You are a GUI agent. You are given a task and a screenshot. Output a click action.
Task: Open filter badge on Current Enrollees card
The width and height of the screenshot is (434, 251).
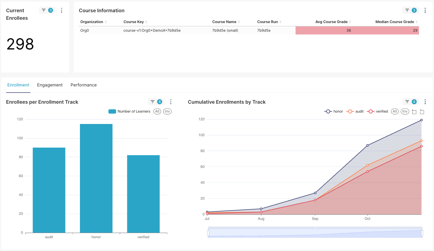pyautogui.click(x=47, y=10)
